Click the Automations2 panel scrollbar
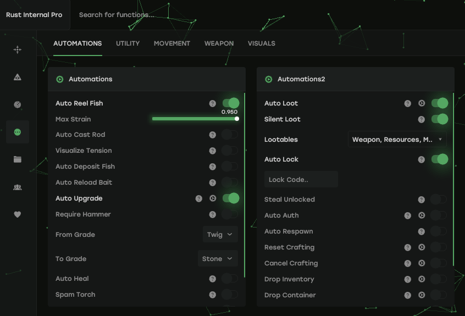This screenshot has width=465, height=316. (x=453, y=179)
